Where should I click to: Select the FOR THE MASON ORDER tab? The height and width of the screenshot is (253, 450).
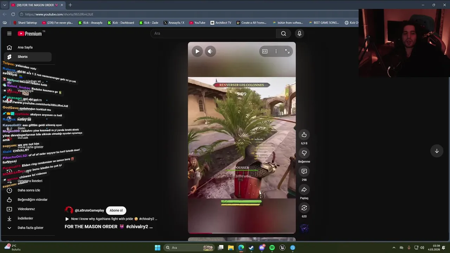(37, 5)
